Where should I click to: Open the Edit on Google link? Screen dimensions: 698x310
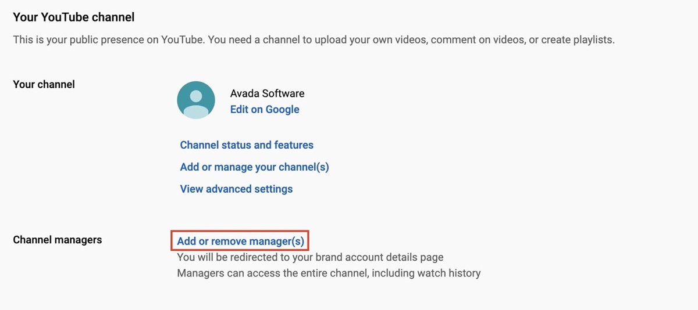265,110
